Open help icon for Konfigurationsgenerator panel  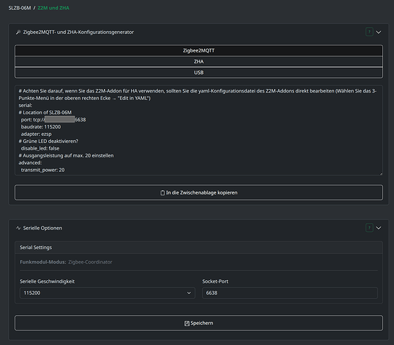click(x=369, y=32)
